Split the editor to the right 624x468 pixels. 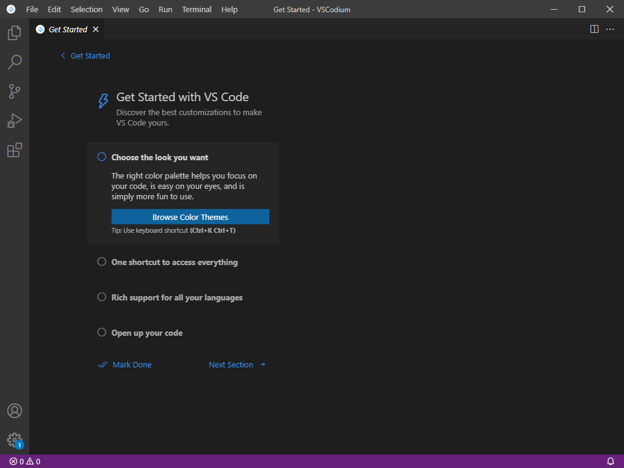(594, 29)
